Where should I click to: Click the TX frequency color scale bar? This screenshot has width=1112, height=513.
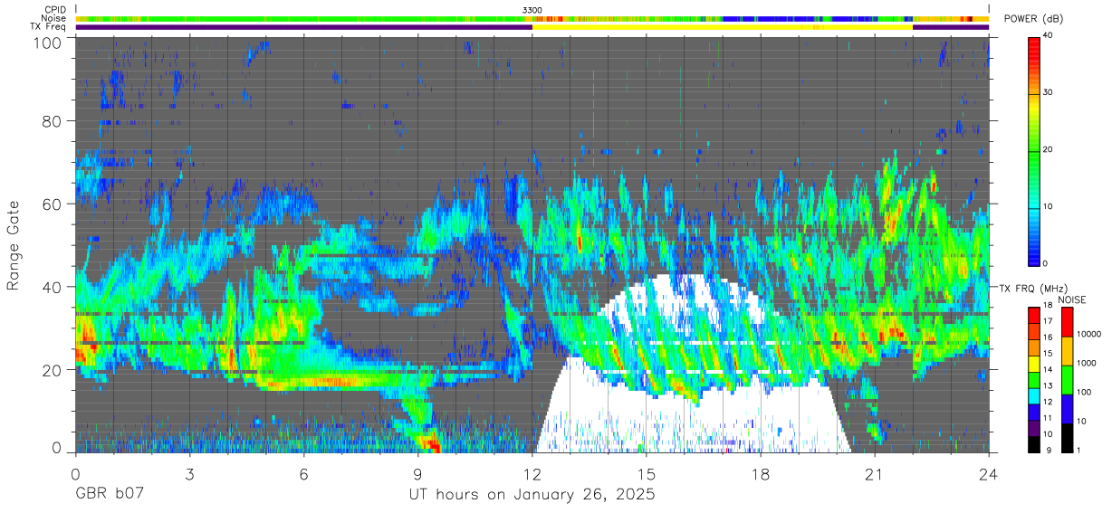pyautogui.click(x=1035, y=379)
